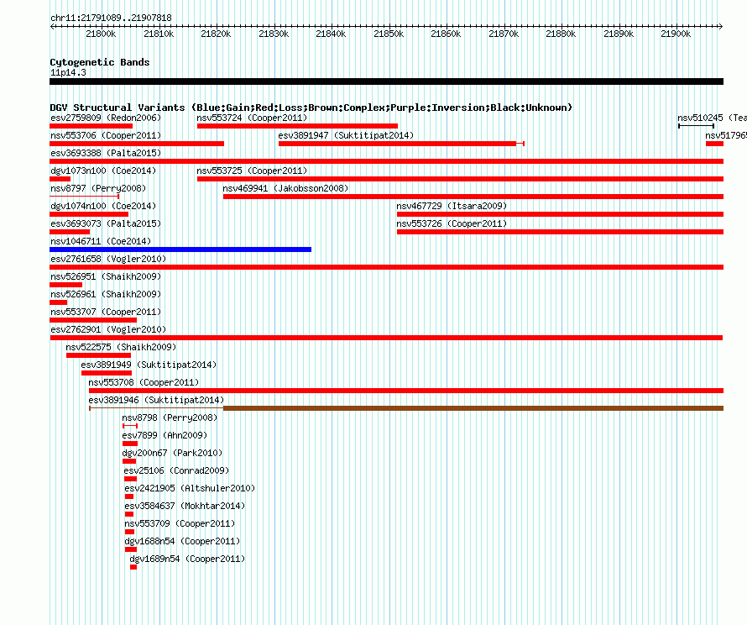
Task: Click the chr11:21791089..21907818 coordinates label
Action: (111, 18)
